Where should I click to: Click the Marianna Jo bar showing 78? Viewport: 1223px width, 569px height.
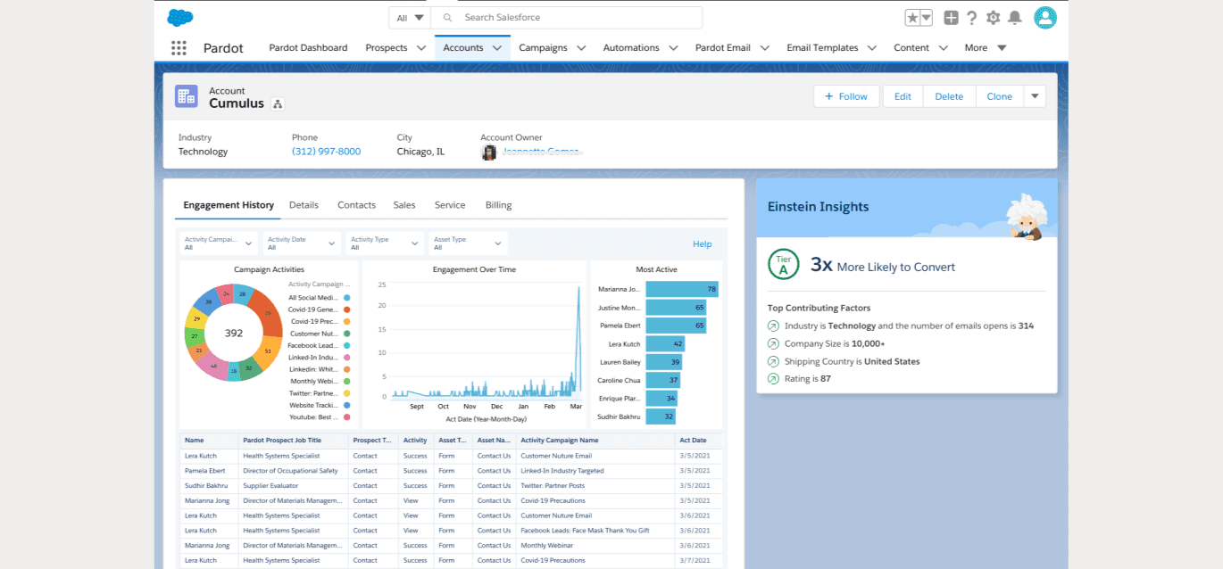[682, 289]
